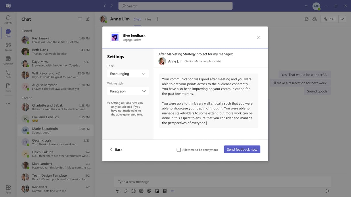Switch to the Files tab
The width and height of the screenshot is (351, 197).
pyautogui.click(x=148, y=19)
